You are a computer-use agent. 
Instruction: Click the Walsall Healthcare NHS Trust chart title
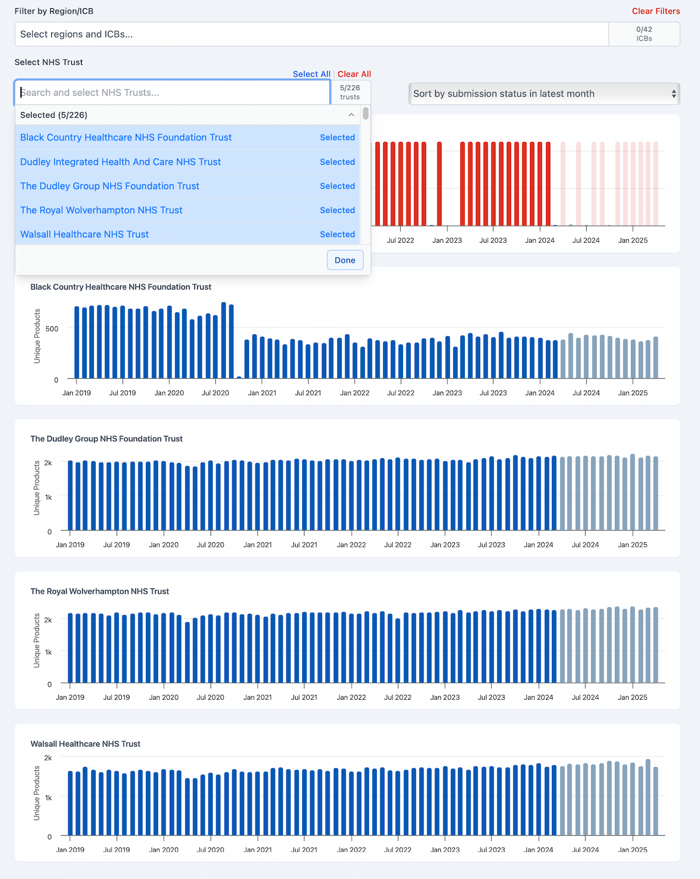pyautogui.click(x=85, y=744)
